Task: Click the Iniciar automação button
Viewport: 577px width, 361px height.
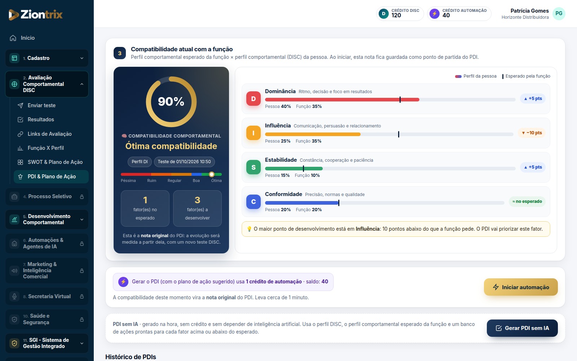Action: 521,287
